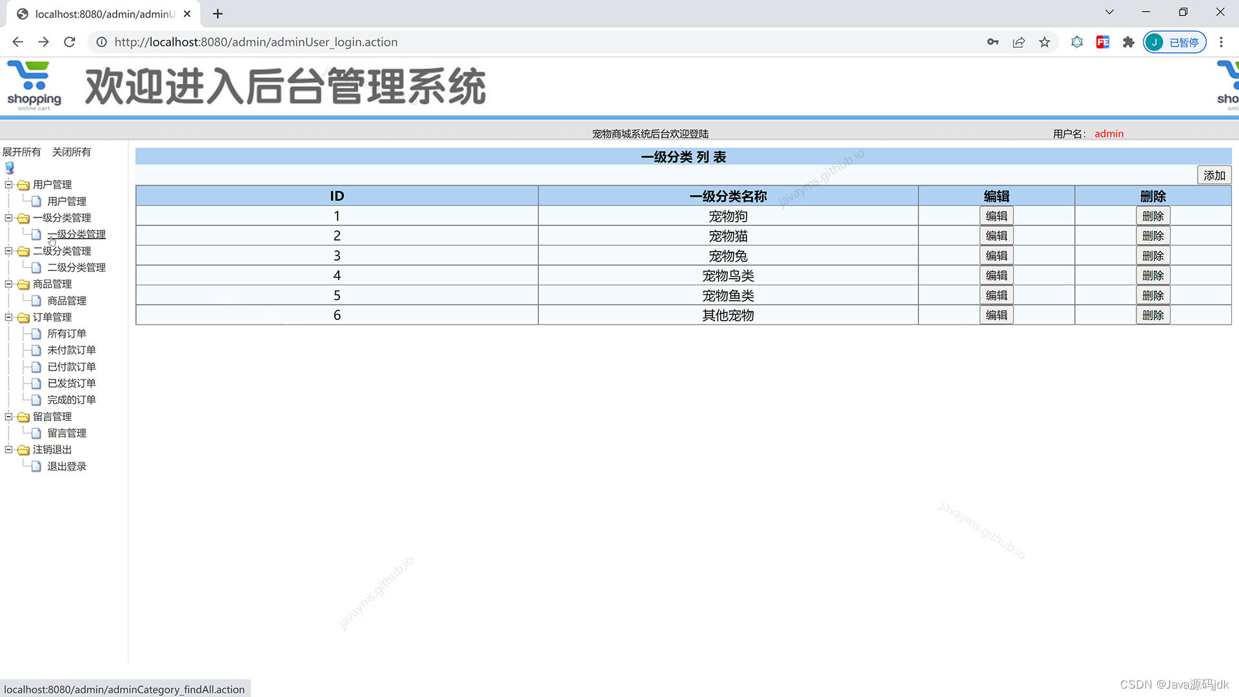Click the tree root computer icon
The image size is (1239, 697).
pyautogui.click(x=10, y=168)
